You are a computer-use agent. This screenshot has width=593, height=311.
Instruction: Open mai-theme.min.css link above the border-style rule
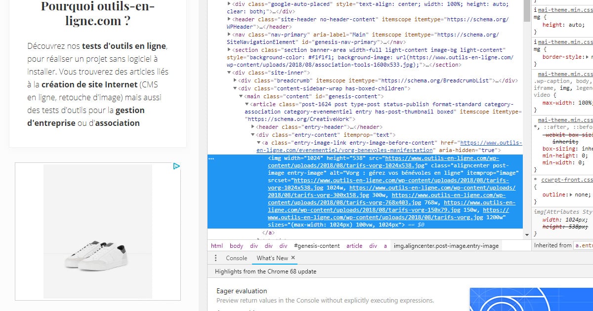click(x=565, y=42)
